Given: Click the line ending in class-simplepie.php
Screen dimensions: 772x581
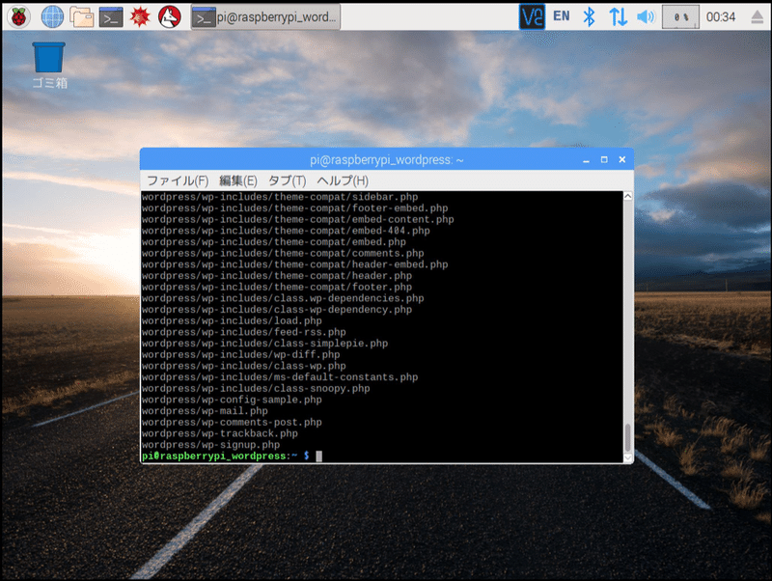Looking at the screenshot, I should [264, 344].
